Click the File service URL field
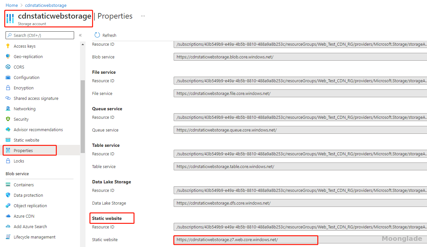 [x=300, y=93]
